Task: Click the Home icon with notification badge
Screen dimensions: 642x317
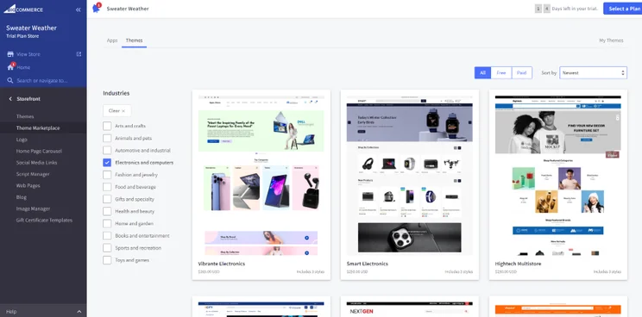Action: [x=11, y=67]
